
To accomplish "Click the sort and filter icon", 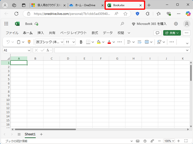I will [159, 42].
